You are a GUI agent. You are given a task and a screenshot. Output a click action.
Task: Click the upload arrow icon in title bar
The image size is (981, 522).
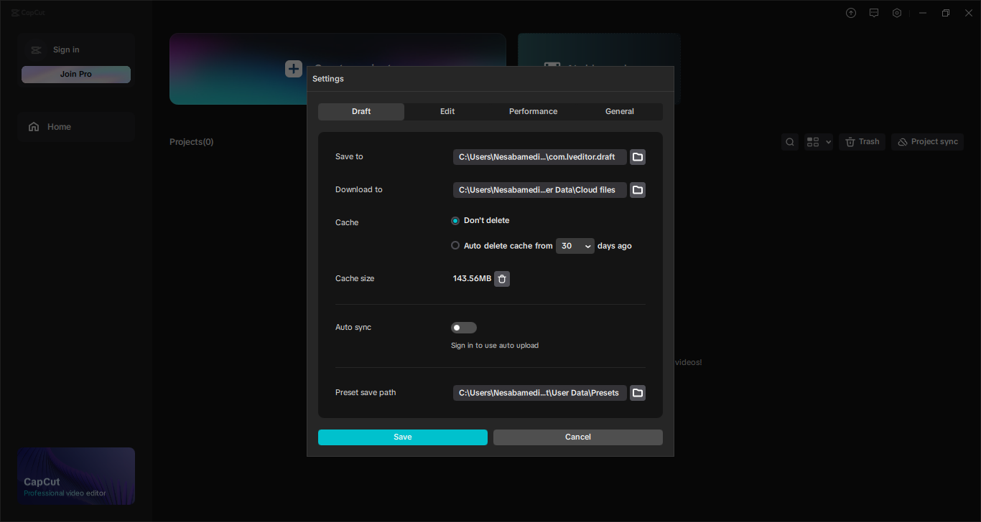pyautogui.click(x=851, y=13)
